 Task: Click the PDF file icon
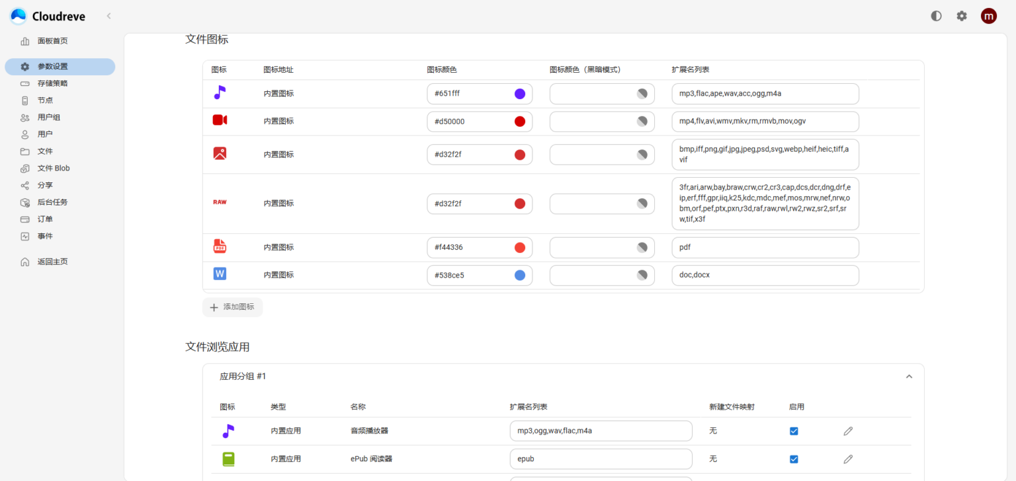coord(220,246)
